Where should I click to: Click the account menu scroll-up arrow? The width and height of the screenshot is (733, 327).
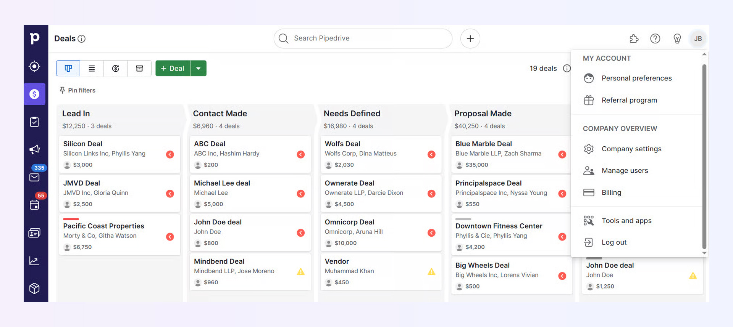[704, 54]
